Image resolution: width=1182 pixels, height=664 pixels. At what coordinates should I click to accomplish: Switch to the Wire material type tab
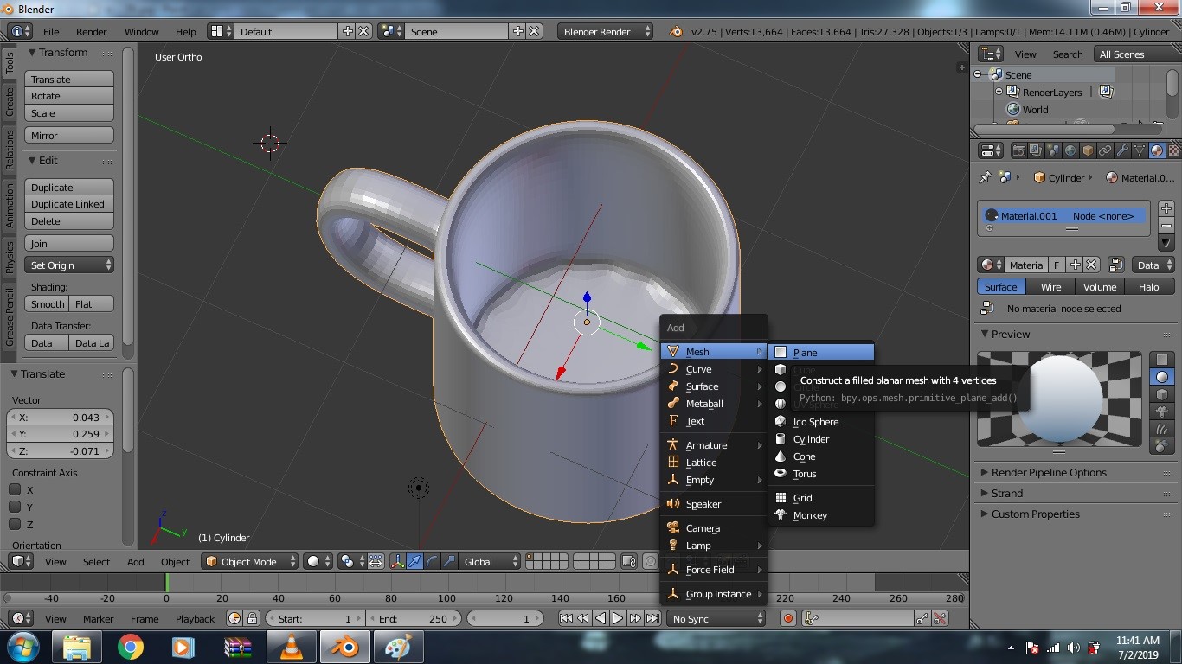(x=1050, y=287)
